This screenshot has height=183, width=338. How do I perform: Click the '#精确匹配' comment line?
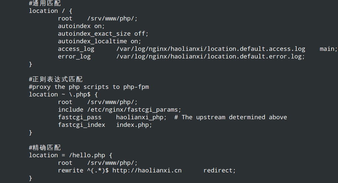(x=45, y=148)
